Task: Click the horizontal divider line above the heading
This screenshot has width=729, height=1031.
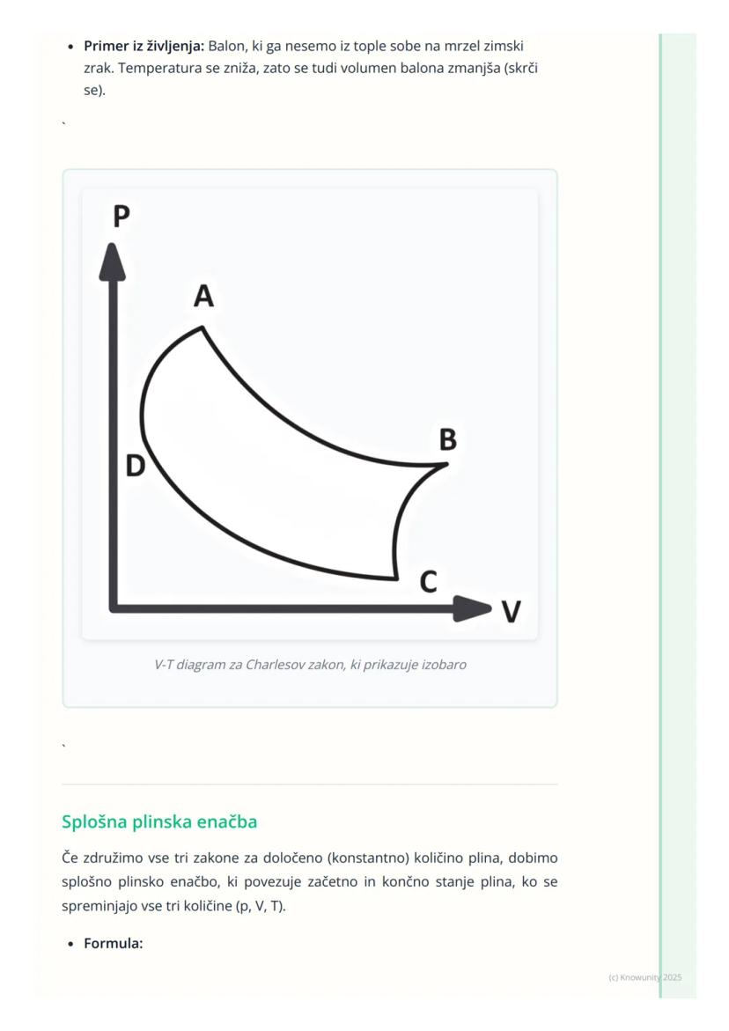Action: tap(310, 784)
